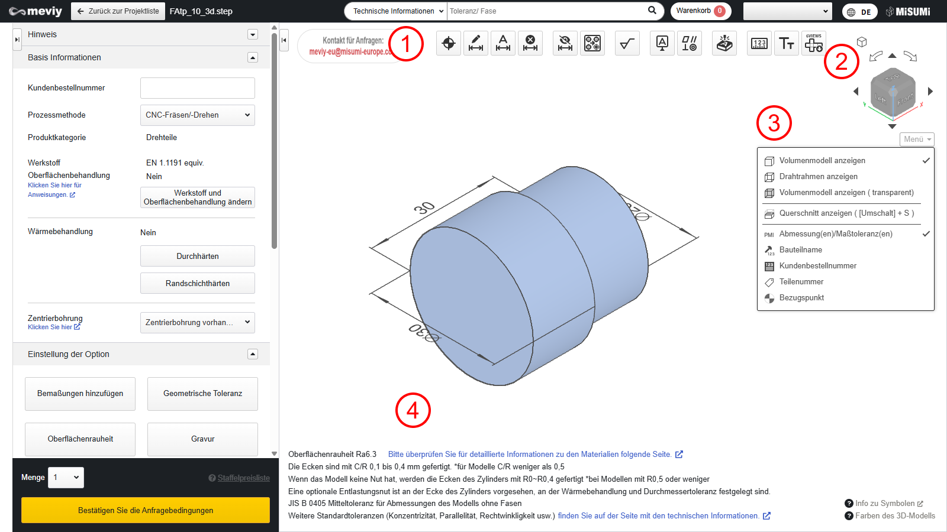This screenshot has height=532, width=947.
Task: Click the geometric tolerance symbols icon
Action: click(690, 43)
